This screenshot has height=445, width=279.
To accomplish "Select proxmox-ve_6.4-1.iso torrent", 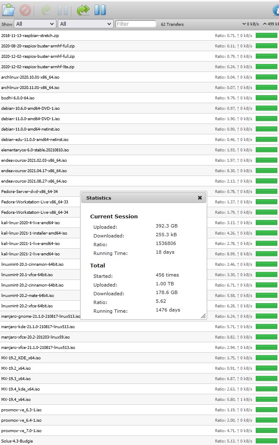I will coord(139,420).
